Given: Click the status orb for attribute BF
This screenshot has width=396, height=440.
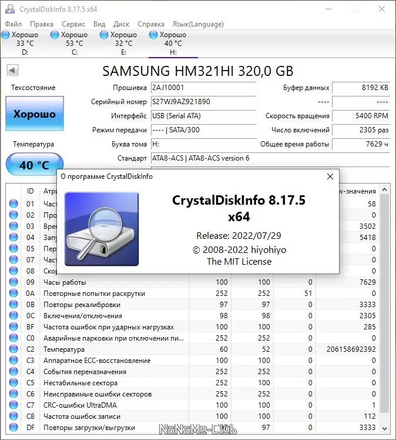Looking at the screenshot, I should tap(14, 326).
